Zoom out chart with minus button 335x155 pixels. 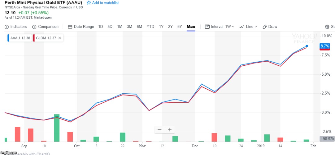coord(159,130)
